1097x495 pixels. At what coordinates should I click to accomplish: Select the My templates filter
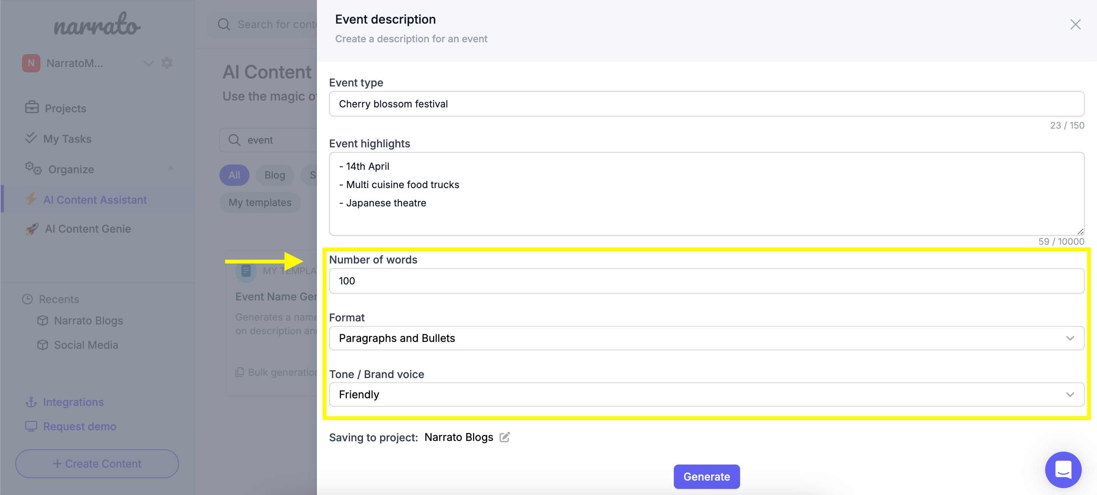tap(260, 203)
